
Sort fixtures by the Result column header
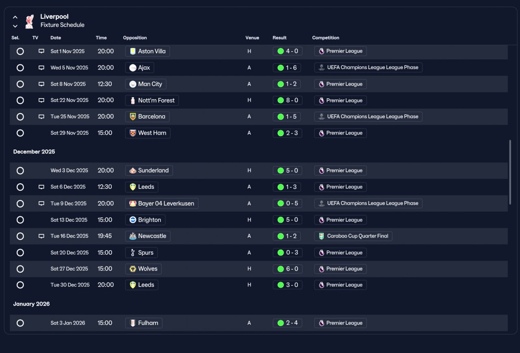[279, 38]
